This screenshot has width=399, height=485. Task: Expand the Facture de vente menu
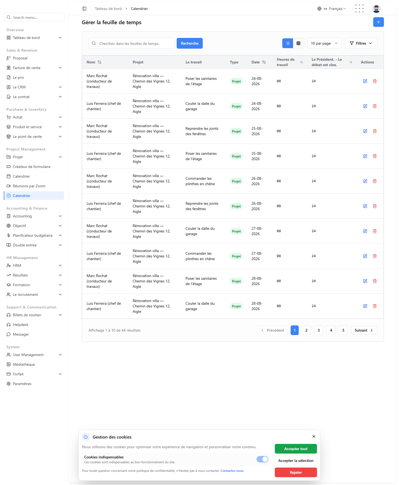tap(34, 68)
